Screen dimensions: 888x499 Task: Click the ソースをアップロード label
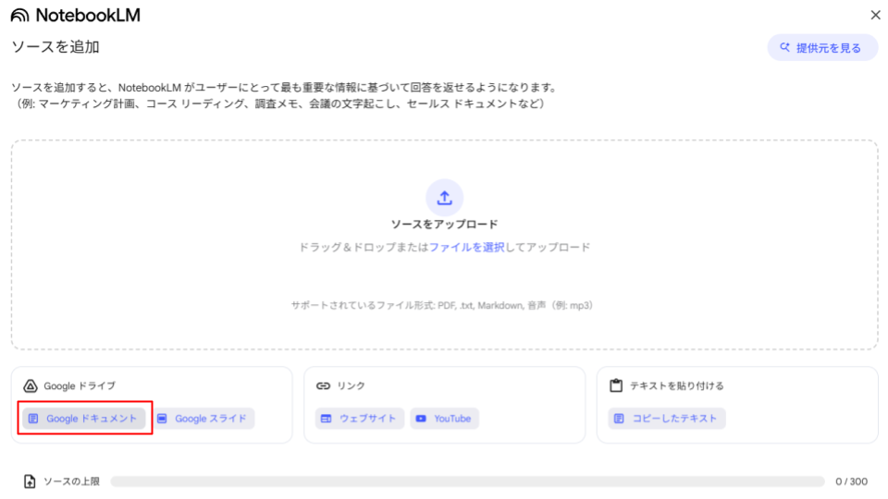coord(445,225)
